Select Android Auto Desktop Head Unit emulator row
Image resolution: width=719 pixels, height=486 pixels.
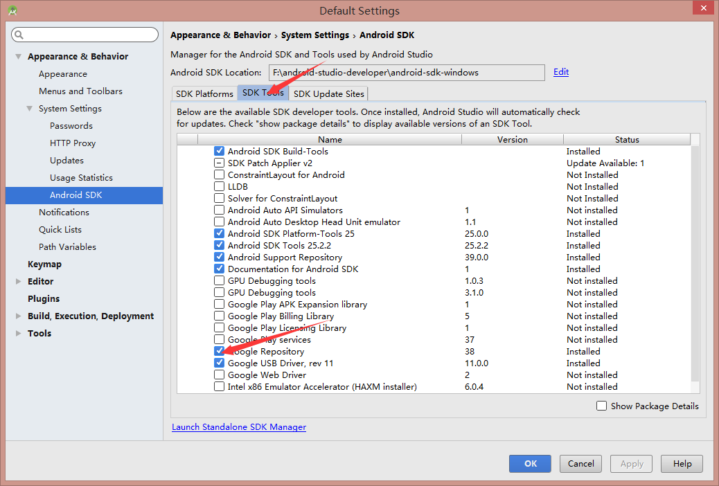434,222
